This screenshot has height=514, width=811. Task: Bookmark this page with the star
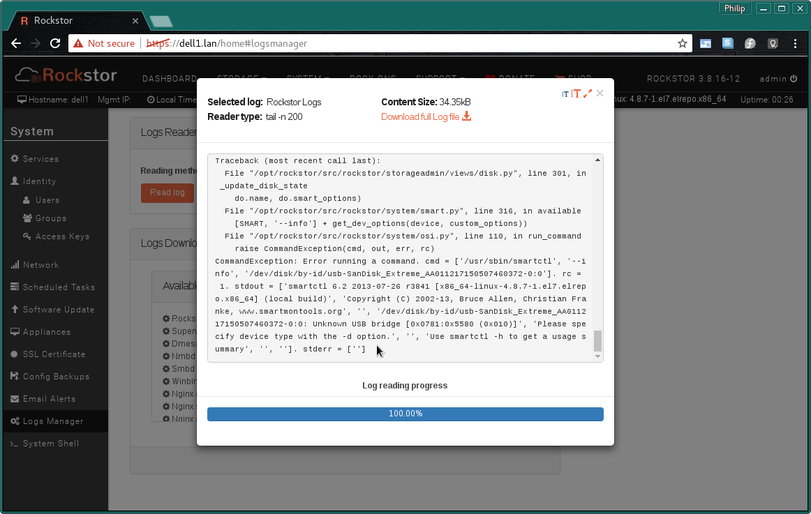click(x=682, y=43)
